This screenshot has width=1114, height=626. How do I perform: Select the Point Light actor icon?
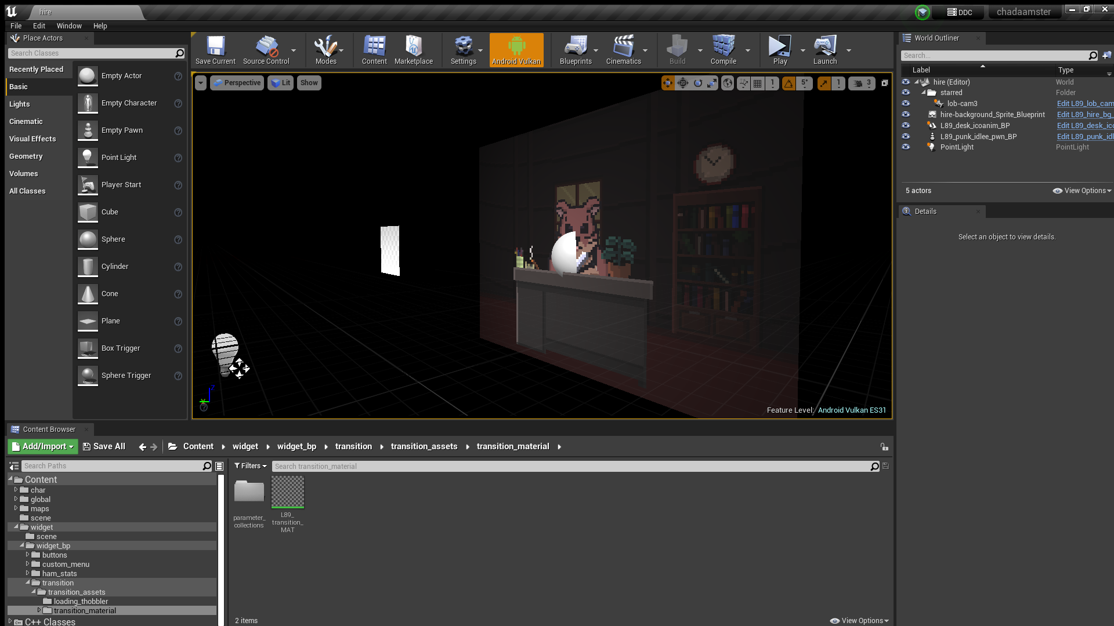88,158
